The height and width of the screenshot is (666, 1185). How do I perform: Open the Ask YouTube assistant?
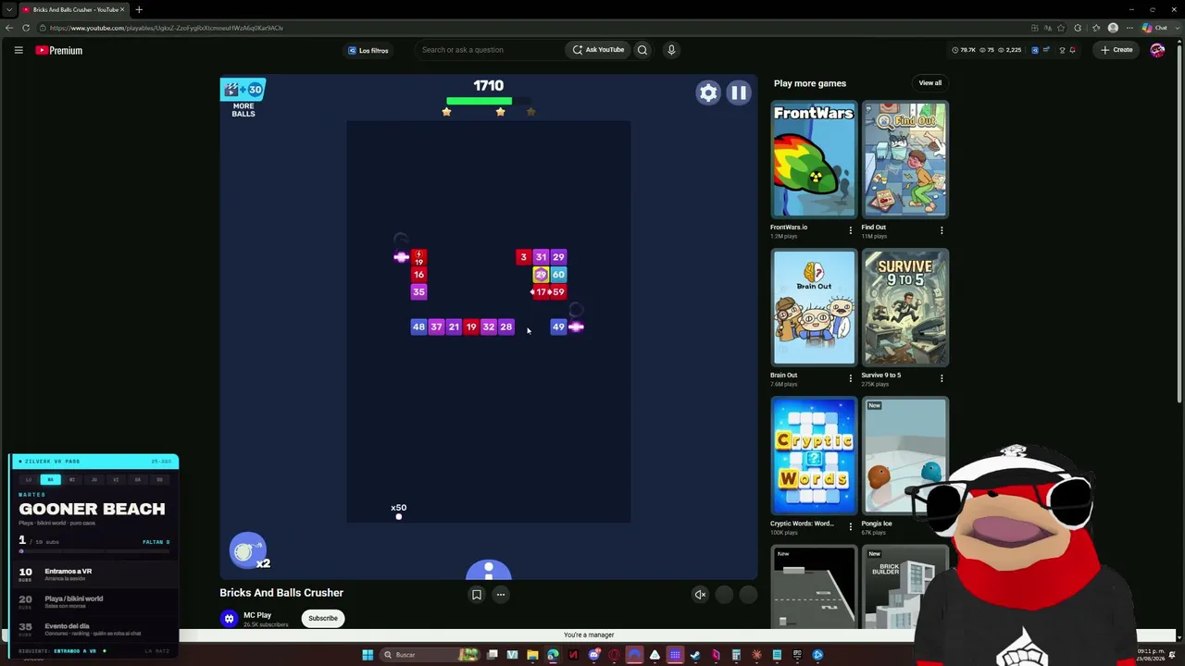click(x=598, y=50)
